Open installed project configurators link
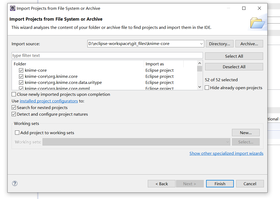The height and width of the screenshot is (199, 280). [x=49, y=101]
